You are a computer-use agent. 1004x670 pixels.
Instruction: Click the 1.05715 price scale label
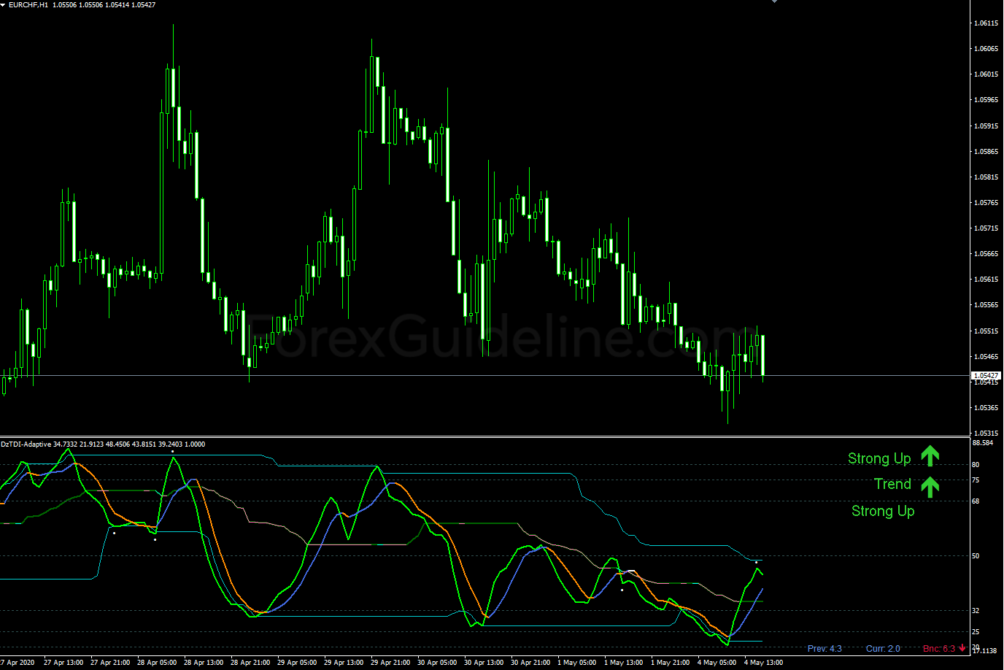coord(986,228)
